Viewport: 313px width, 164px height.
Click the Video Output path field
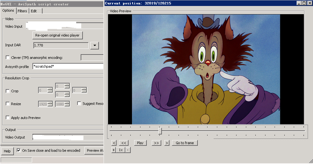[x=68, y=137]
